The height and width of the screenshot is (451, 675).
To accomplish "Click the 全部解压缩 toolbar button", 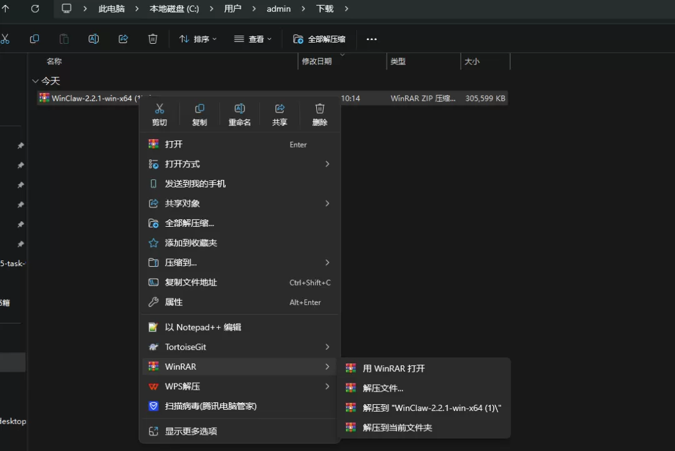I will coord(319,39).
